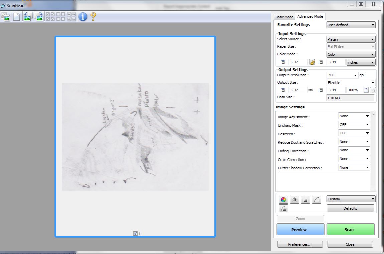Restore Defaults for image settings
The image size is (384, 254).
point(350,208)
